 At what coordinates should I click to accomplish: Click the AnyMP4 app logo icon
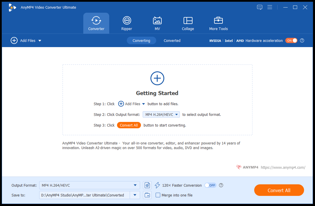[x=12, y=8]
